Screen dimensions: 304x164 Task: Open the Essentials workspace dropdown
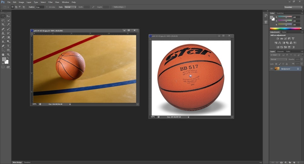point(293,7)
